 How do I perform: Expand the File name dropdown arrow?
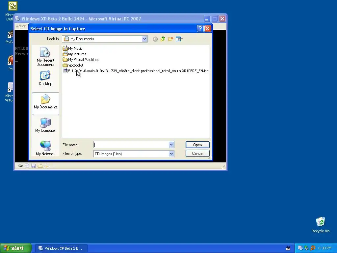171,145
